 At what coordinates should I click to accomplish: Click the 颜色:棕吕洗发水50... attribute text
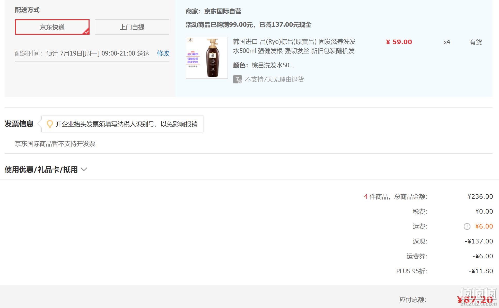tap(264, 65)
